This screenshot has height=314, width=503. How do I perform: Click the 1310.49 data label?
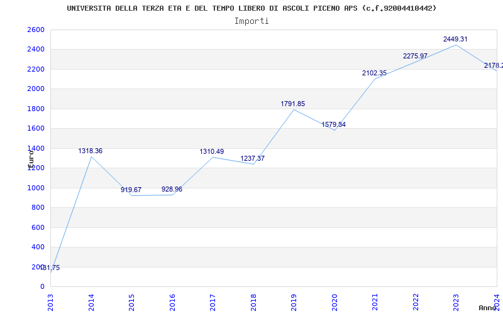[x=212, y=151]
